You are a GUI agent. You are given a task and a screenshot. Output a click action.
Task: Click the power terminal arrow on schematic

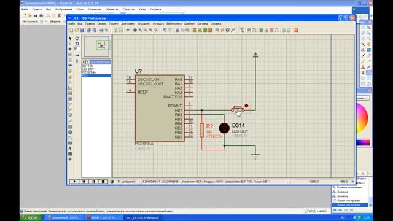(x=255, y=55)
